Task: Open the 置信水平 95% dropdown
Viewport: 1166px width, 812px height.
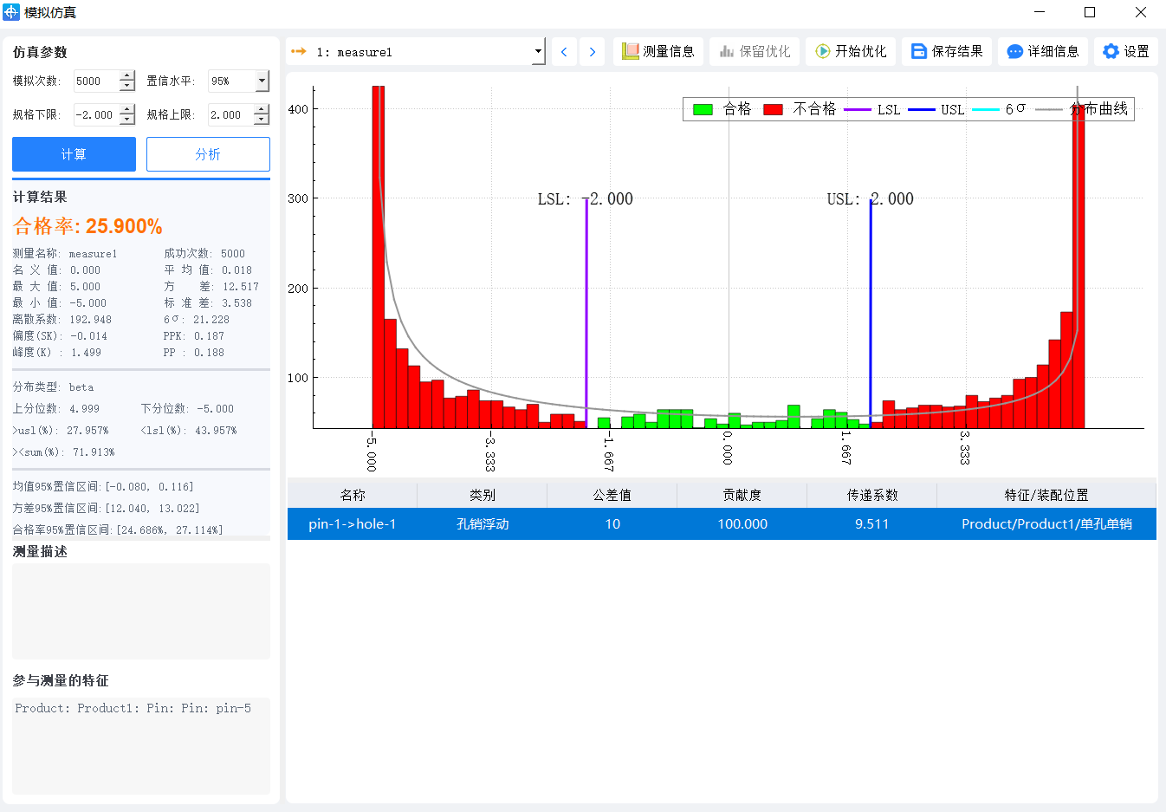Action: point(262,81)
